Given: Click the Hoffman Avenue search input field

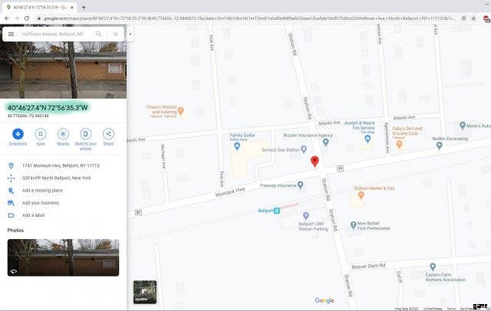Looking at the screenshot, I should [54, 34].
